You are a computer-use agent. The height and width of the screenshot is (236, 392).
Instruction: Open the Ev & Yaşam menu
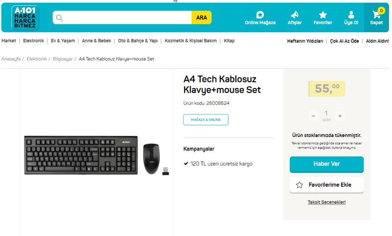[x=63, y=41]
